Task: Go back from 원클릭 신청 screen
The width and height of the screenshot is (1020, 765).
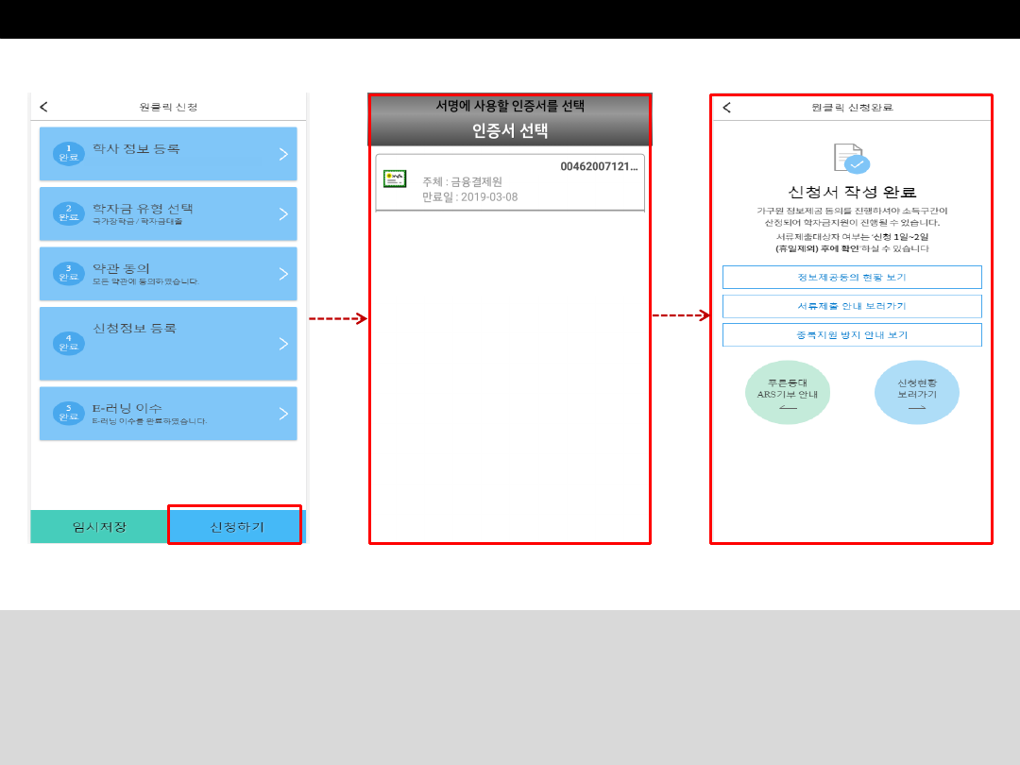Action: coord(43,107)
